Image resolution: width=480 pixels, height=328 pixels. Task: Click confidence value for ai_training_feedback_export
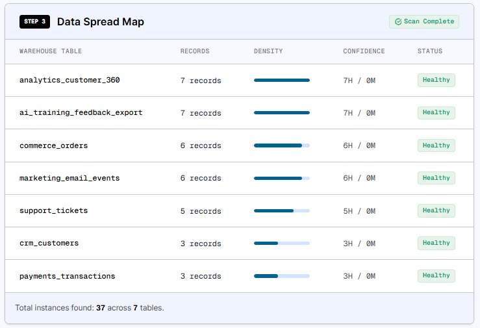(x=359, y=113)
